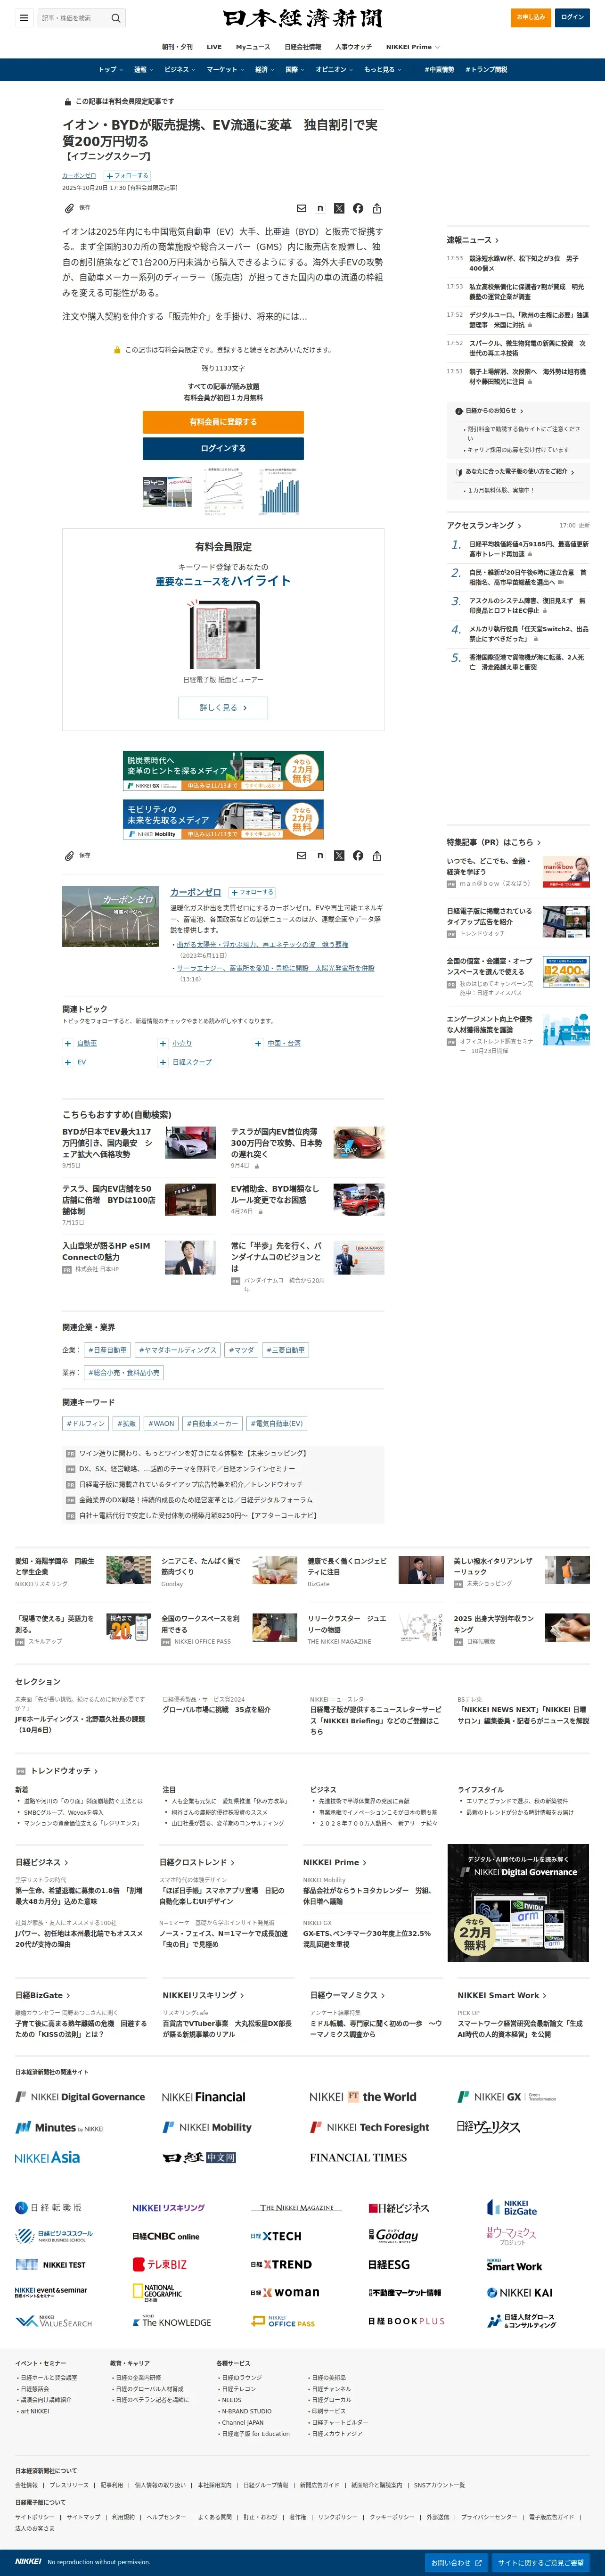
Task: Open 日経会社情報 in the top menu
Action: tap(303, 47)
